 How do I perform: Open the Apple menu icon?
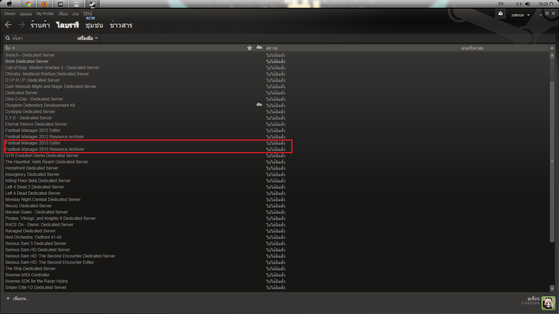coord(9,4)
